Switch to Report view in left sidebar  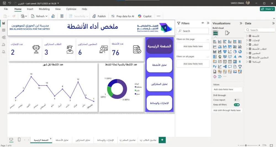pyautogui.click(x=4, y=23)
